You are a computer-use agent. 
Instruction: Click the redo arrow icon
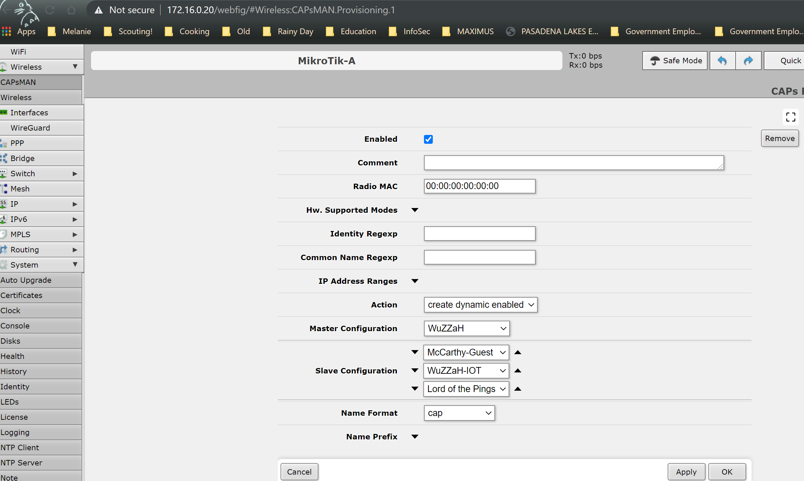(x=748, y=61)
